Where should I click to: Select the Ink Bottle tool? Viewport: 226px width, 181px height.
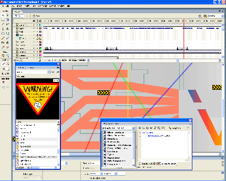[3, 42]
